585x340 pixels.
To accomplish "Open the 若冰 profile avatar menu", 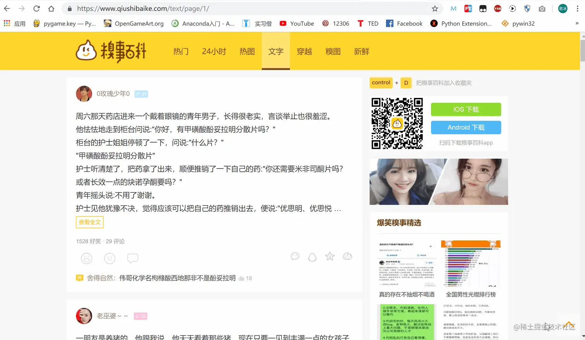I will pos(562,8).
